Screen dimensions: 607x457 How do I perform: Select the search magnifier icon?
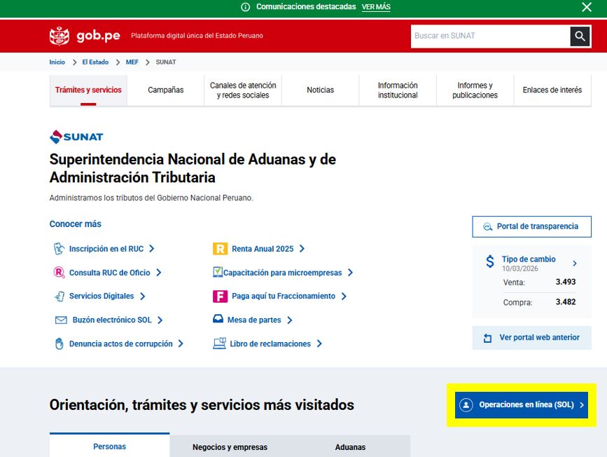click(x=579, y=36)
